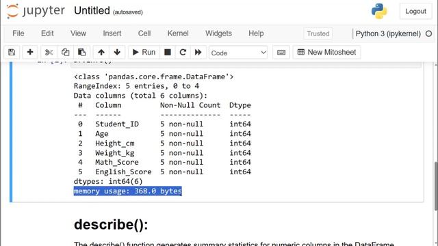This screenshot has width=438, height=246.
Task: Click the pandas DataFrame class line
Action: click(x=153, y=77)
